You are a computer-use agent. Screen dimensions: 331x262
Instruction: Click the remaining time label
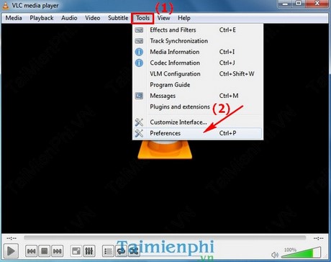[x=318, y=238]
